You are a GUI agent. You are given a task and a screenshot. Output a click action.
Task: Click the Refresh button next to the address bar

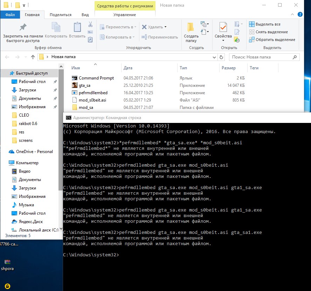pyautogui.click(x=221, y=57)
